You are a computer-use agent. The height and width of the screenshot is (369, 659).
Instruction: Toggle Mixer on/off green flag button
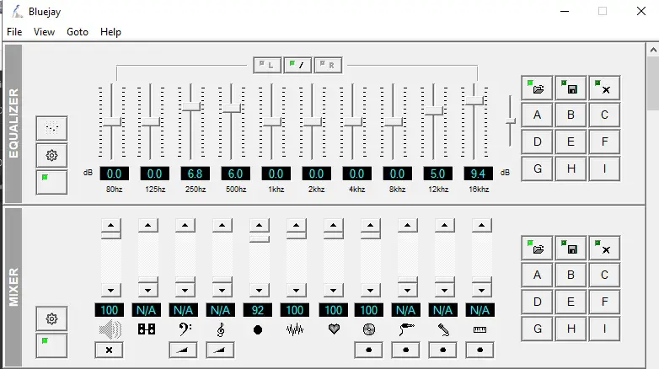coord(51,346)
